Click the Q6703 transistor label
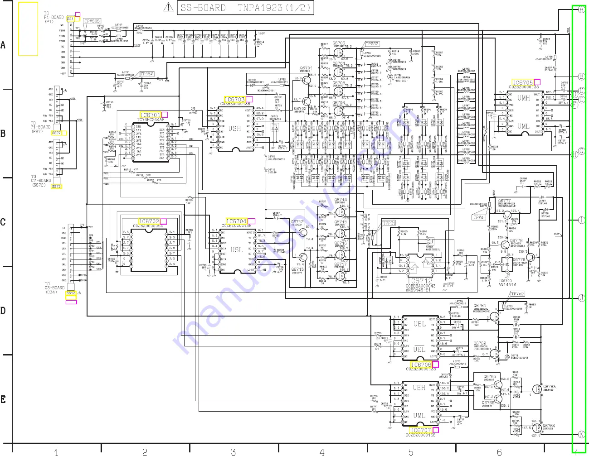This screenshot has width=589, height=456. 339,43
